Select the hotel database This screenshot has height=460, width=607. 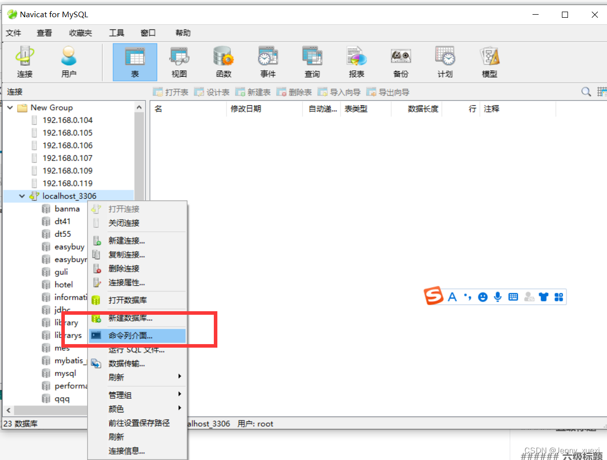click(63, 285)
